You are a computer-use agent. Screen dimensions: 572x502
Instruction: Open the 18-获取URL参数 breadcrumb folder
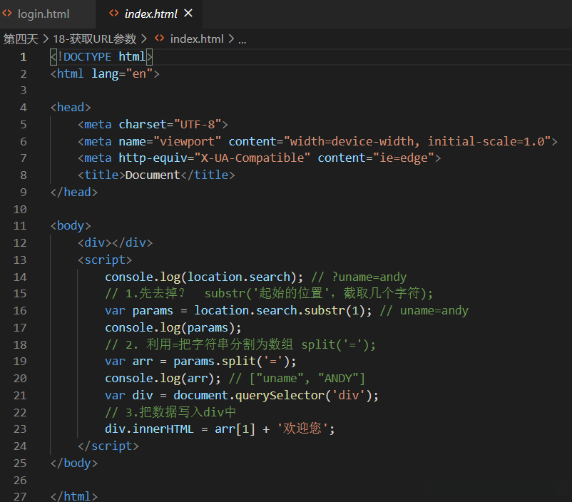click(x=95, y=39)
